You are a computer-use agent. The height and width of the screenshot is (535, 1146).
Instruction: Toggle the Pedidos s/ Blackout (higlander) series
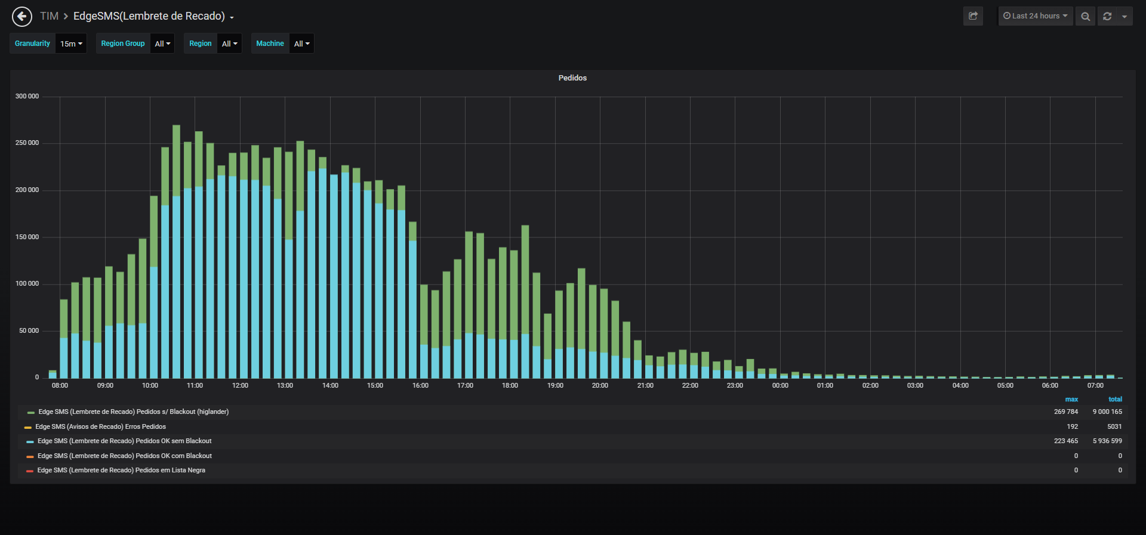click(134, 412)
